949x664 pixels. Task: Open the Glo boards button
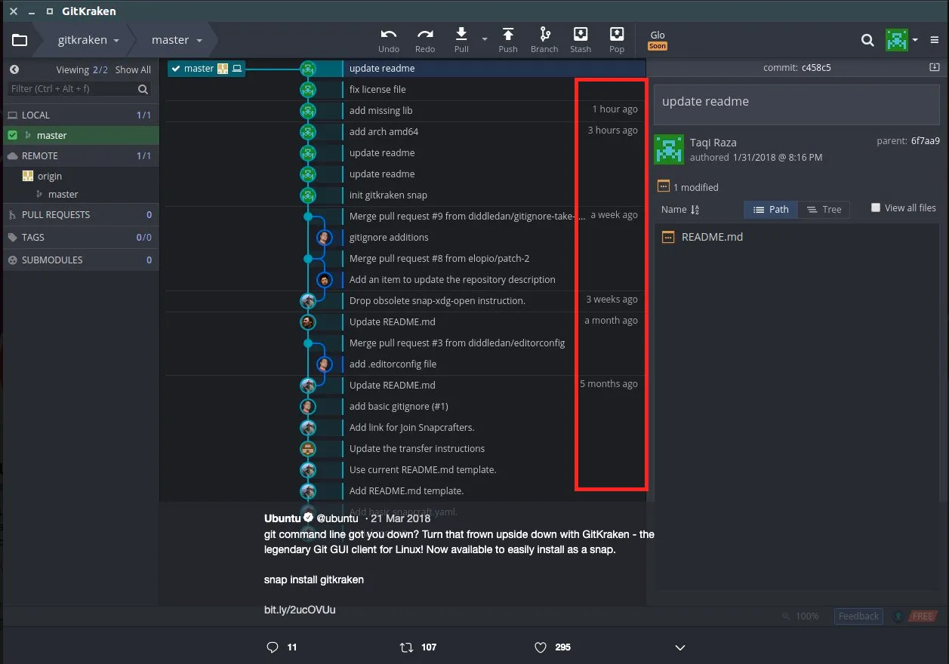coord(658,39)
